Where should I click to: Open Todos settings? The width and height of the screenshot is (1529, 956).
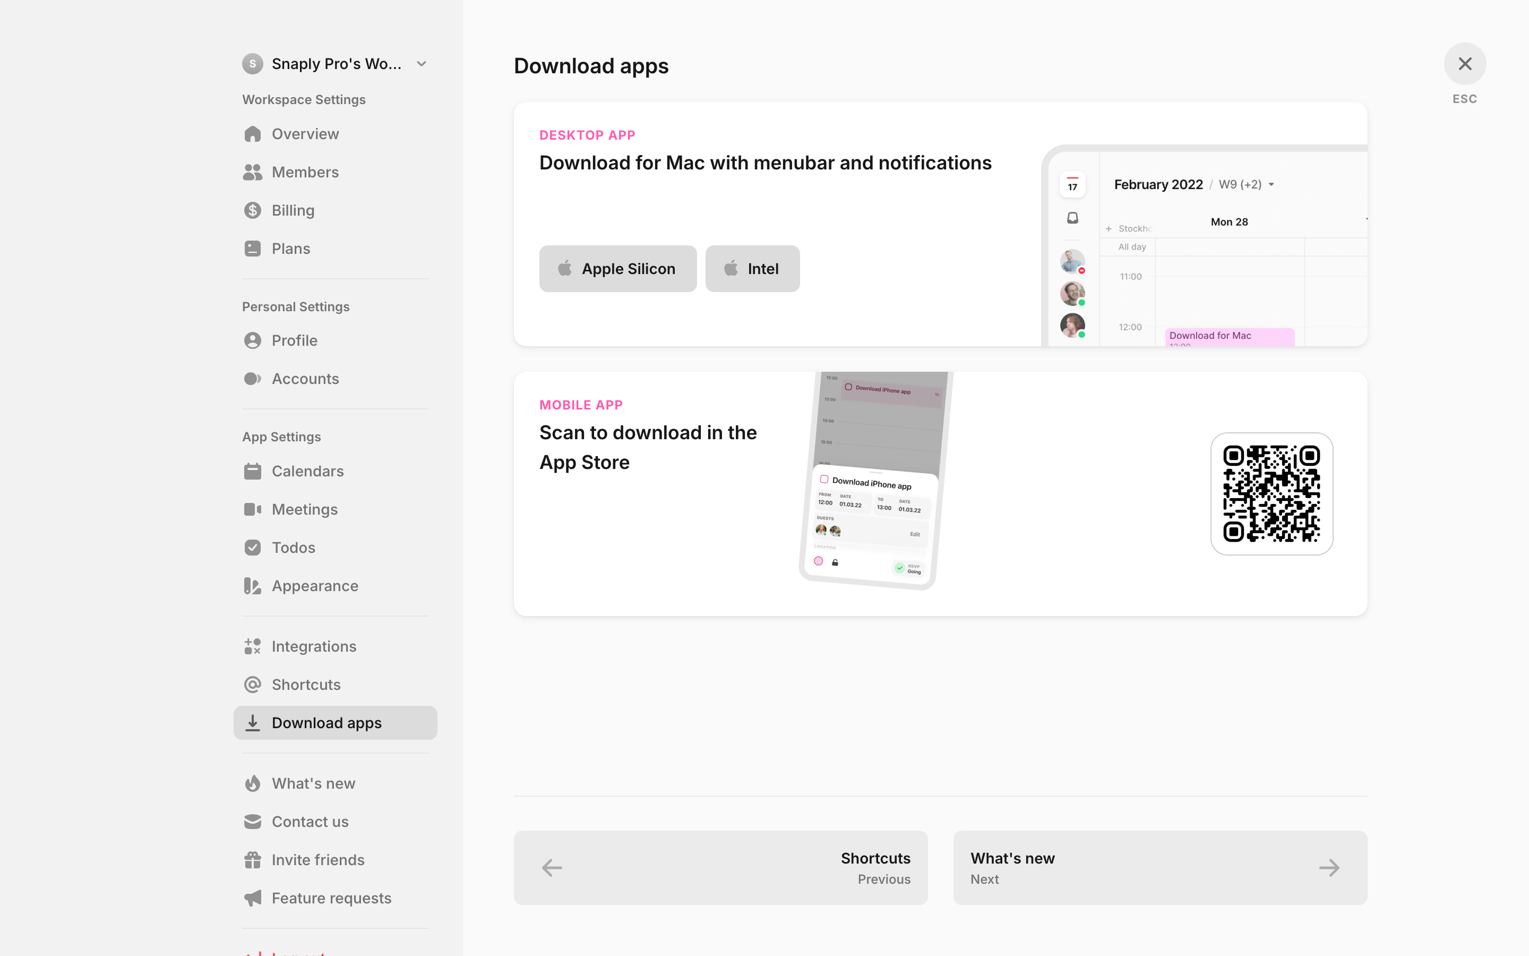tap(335, 548)
